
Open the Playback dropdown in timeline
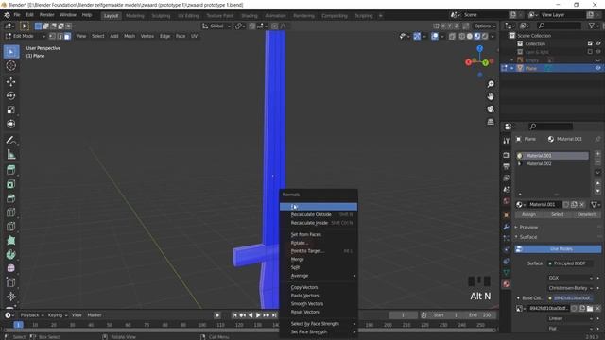point(31,315)
